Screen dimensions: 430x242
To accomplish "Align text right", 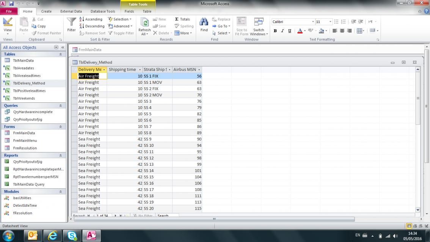I will (x=349, y=31).
